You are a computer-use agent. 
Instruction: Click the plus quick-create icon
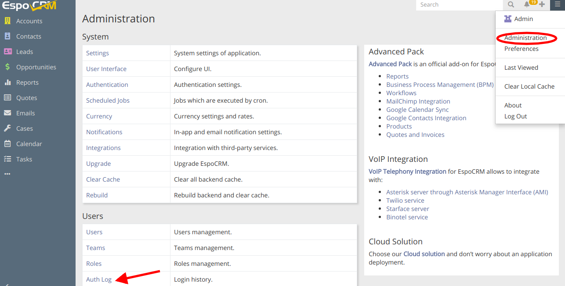542,4
